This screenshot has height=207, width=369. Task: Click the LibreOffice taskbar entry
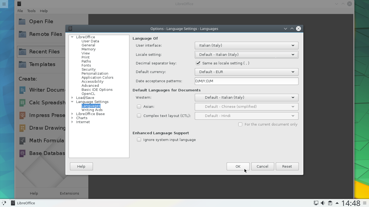click(x=43, y=203)
